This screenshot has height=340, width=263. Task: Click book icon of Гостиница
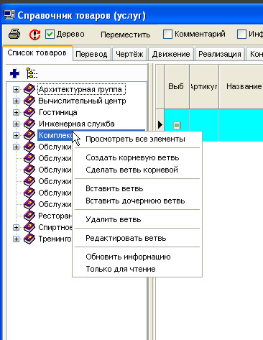[29, 112]
